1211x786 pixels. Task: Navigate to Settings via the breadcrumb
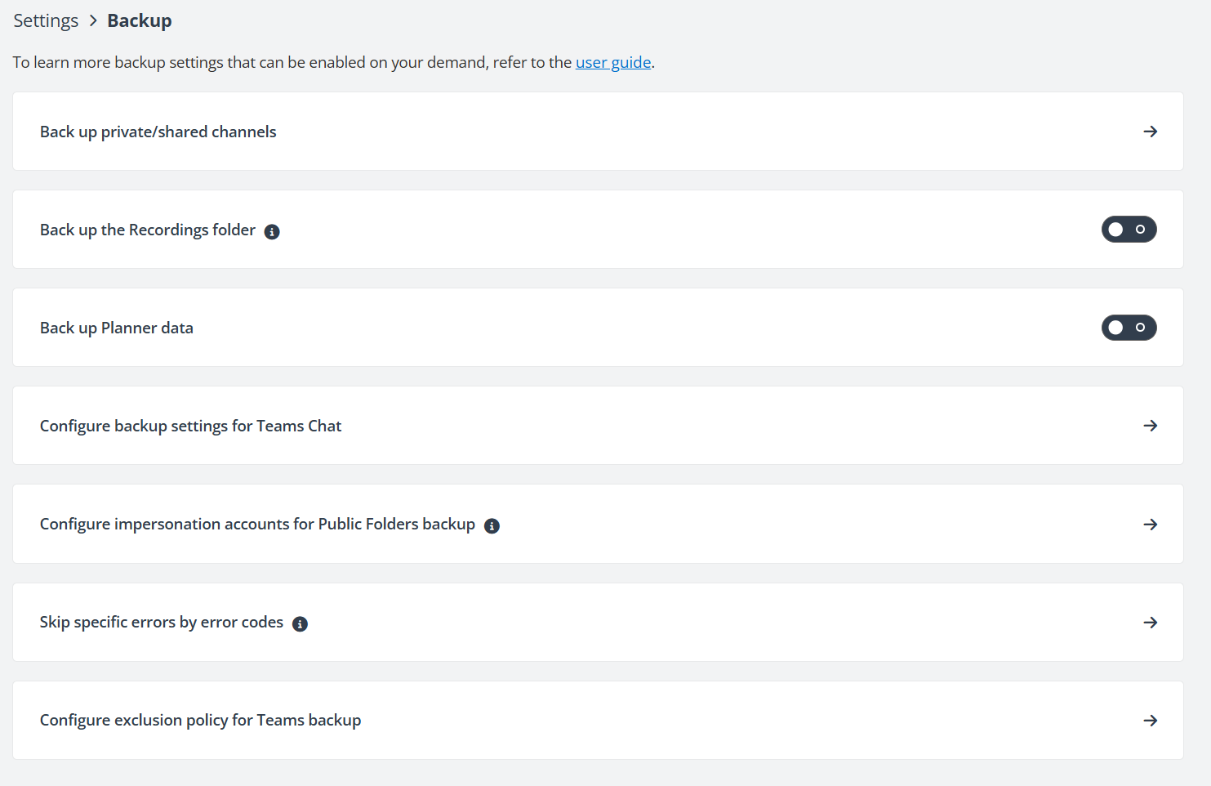(x=45, y=20)
